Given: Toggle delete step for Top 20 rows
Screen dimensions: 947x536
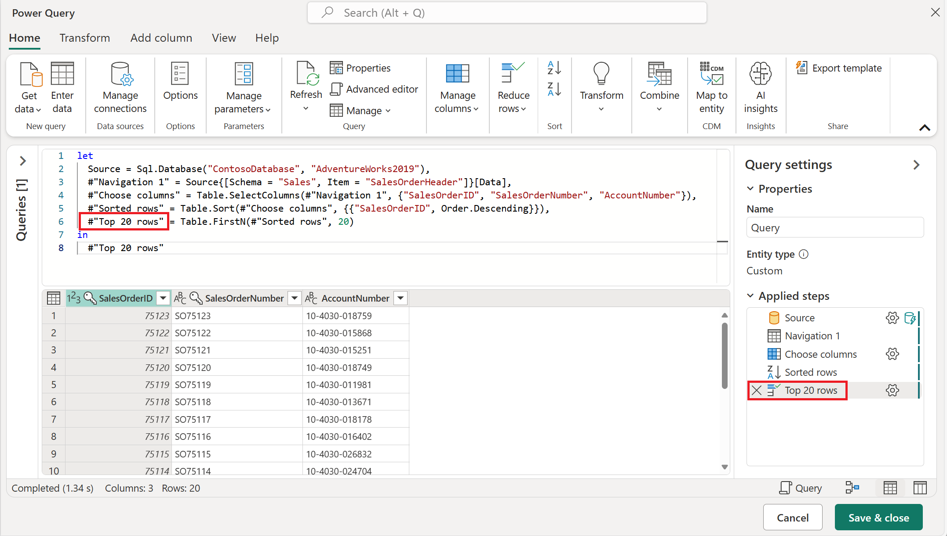Looking at the screenshot, I should click(756, 390).
